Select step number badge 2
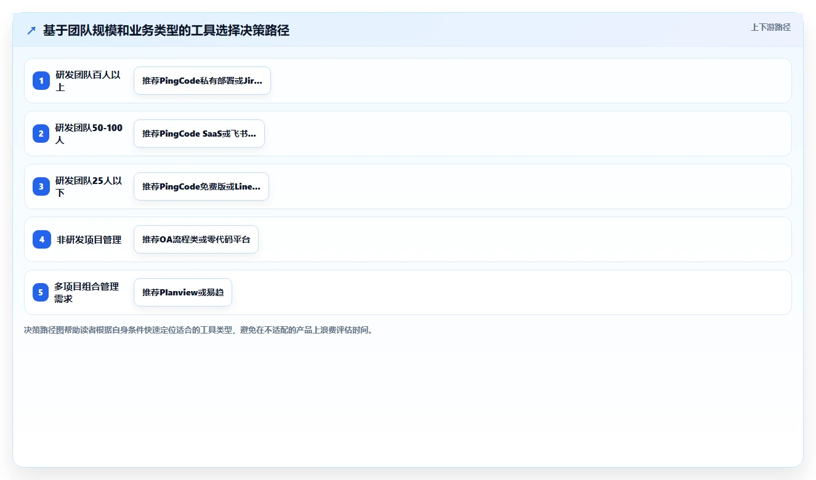Screen dimensions: 816x480 [x=41, y=134]
